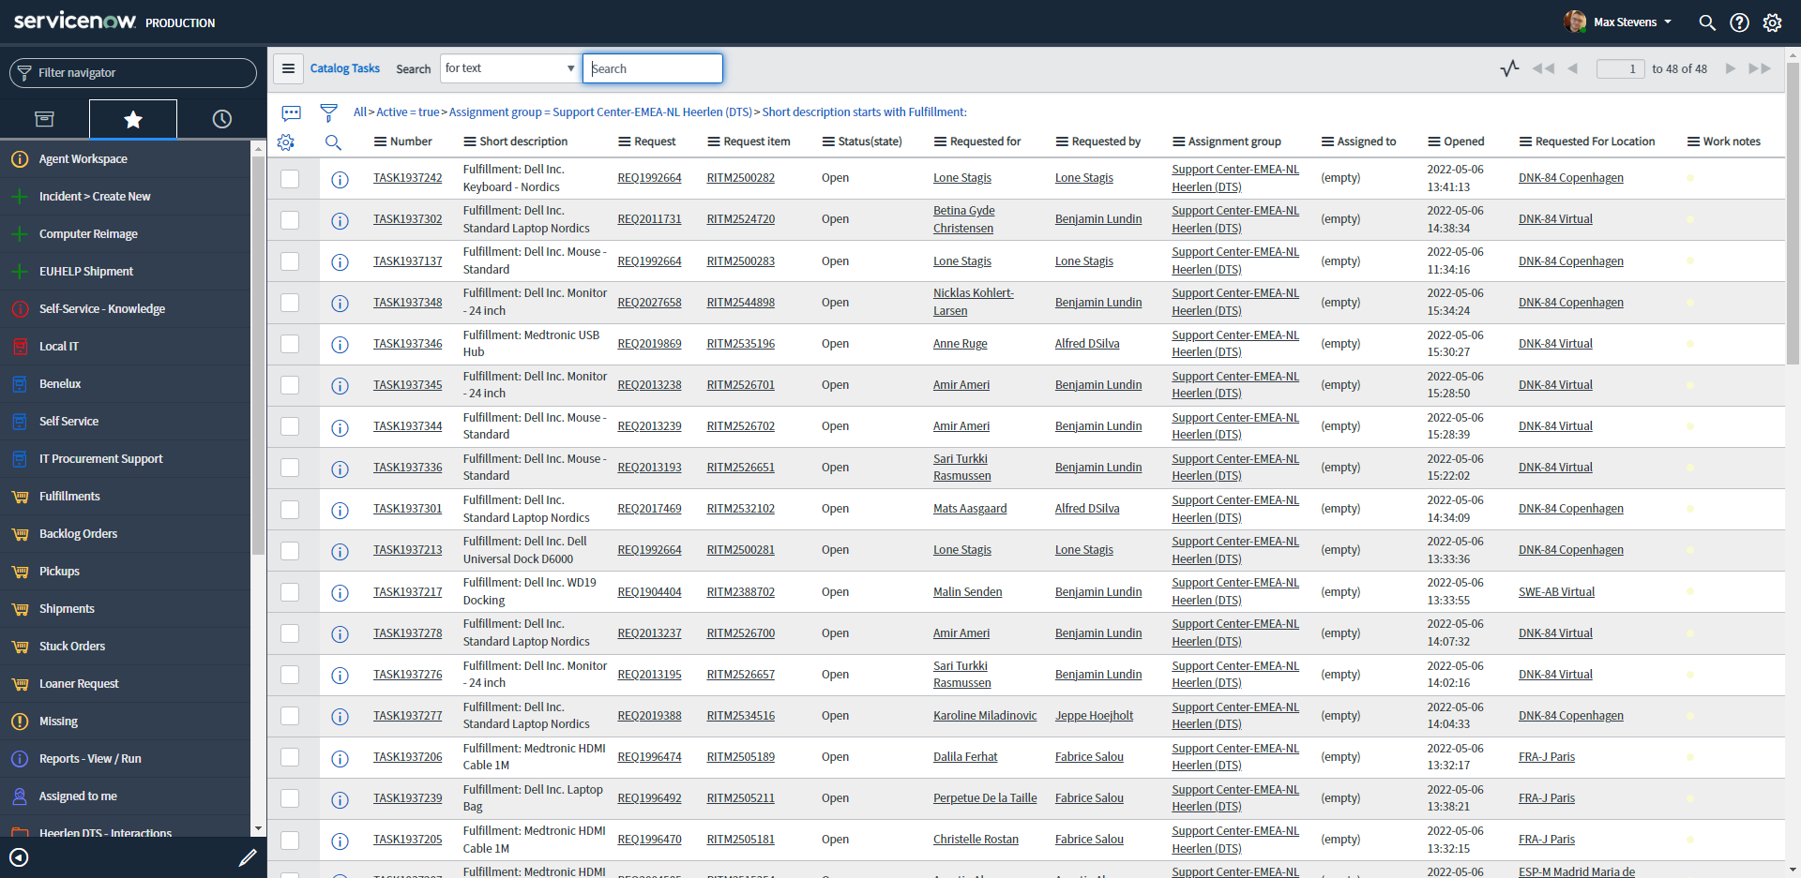Image resolution: width=1801 pixels, height=878 pixels.
Task: Click the filter funnel icon above list
Action: [328, 112]
